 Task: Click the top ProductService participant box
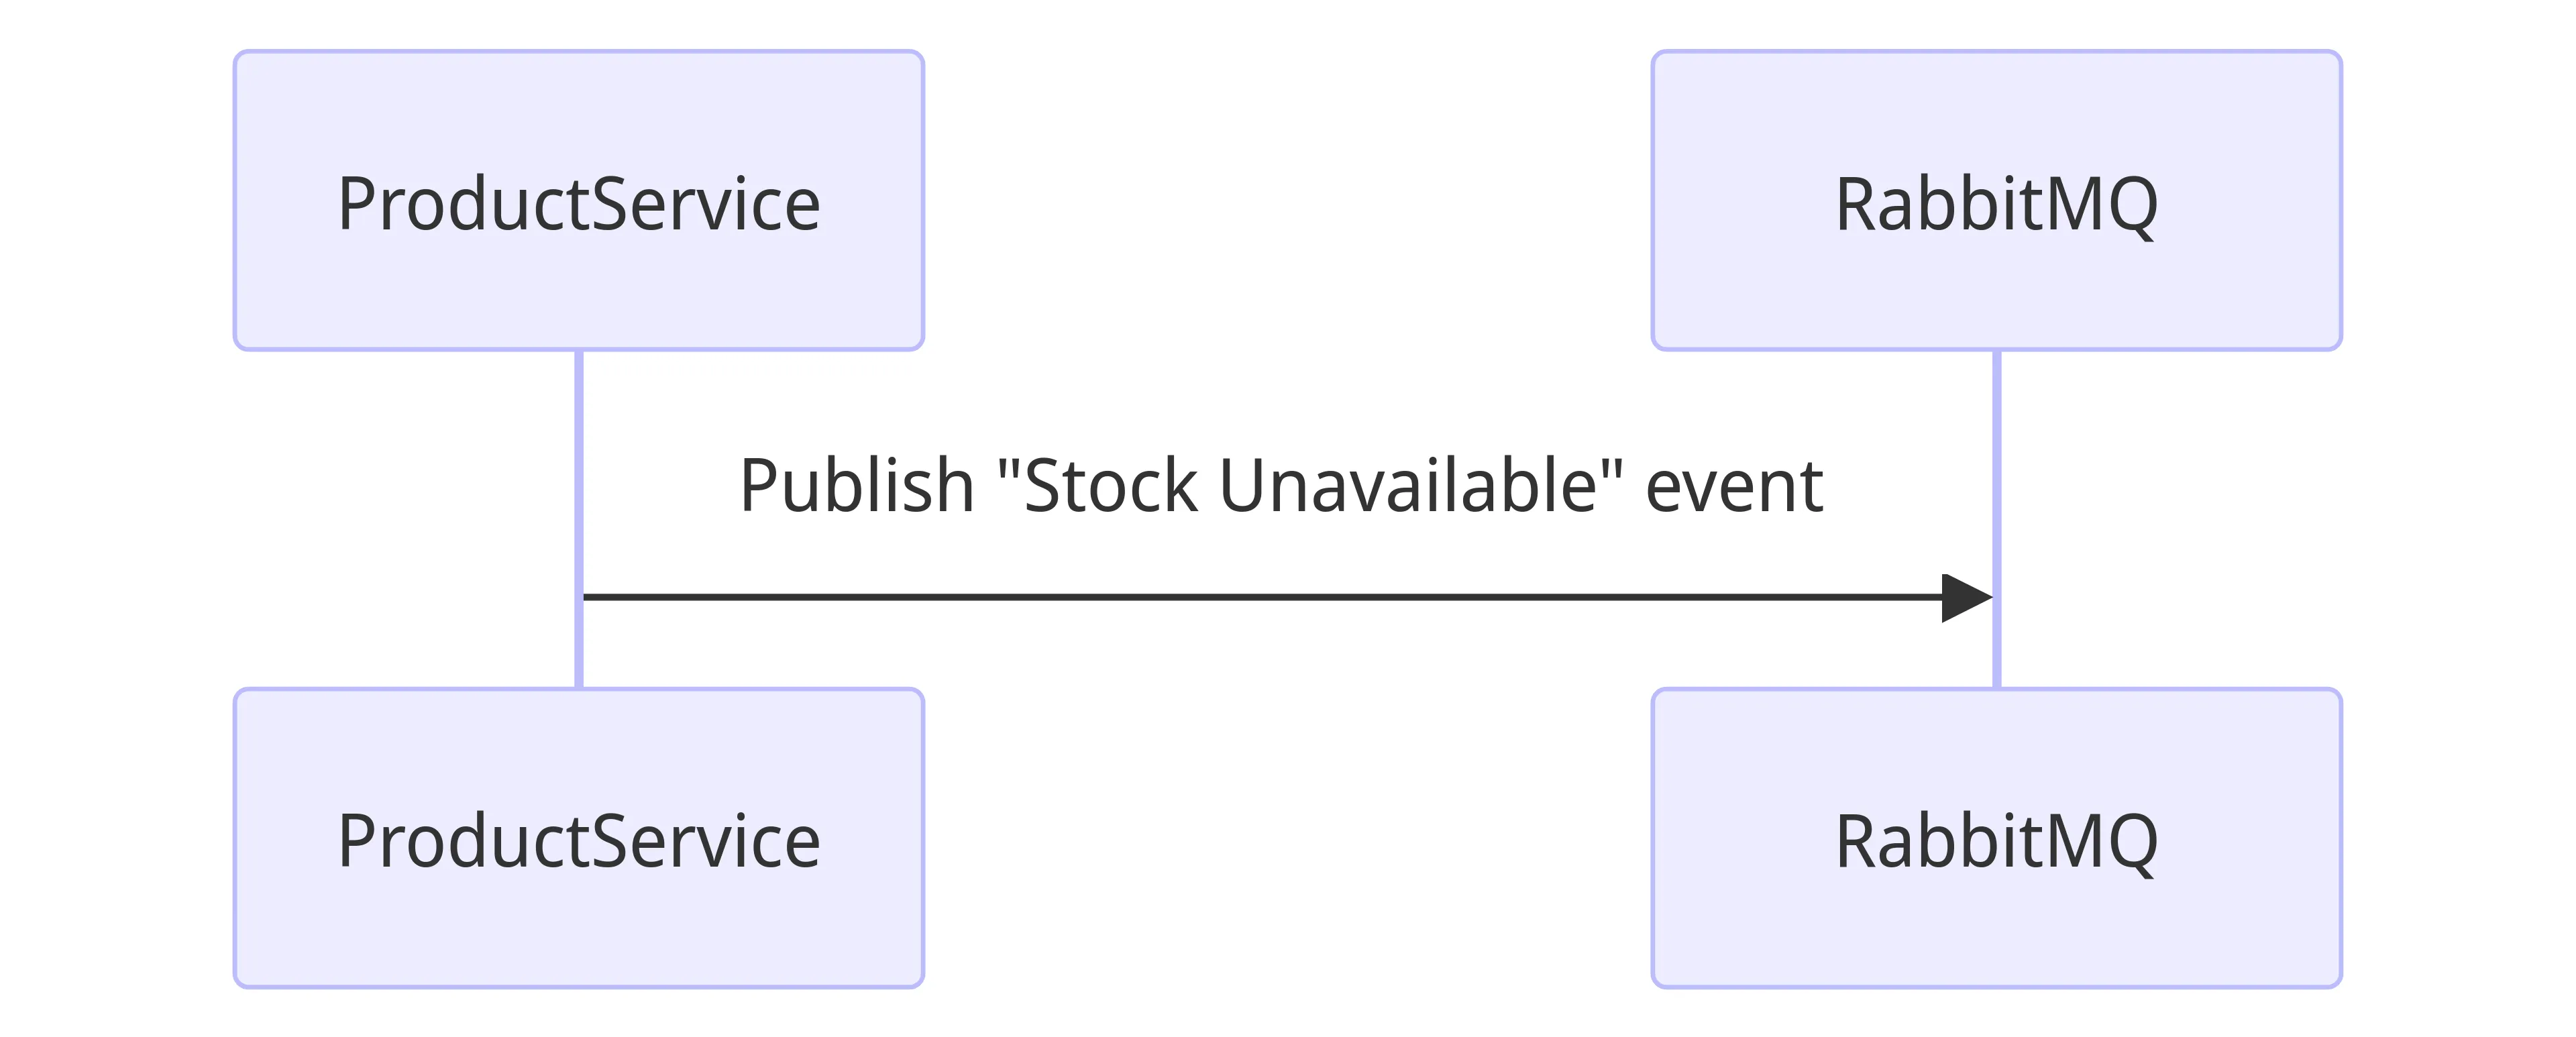578,200
